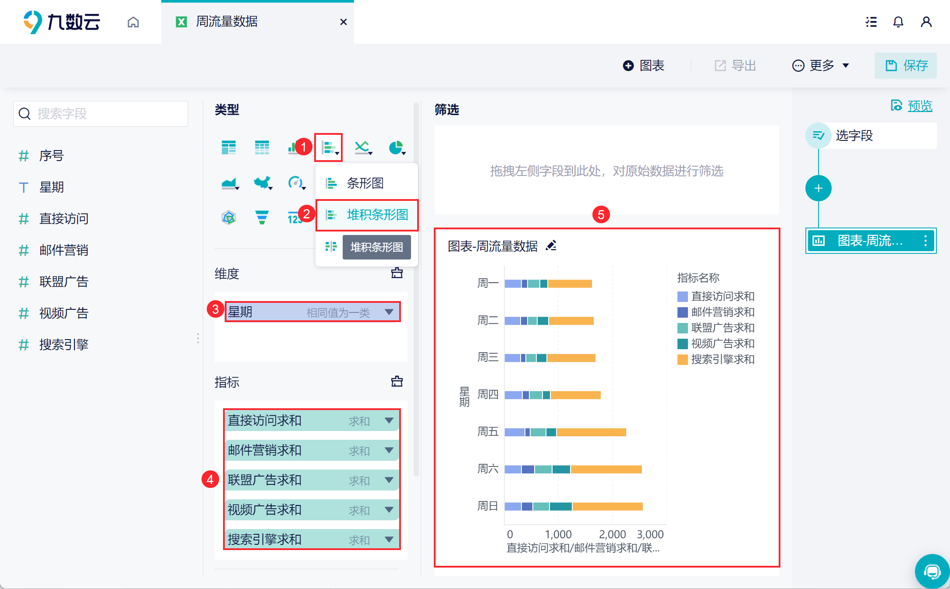Click the 搜索字段 search input
Image resolution: width=950 pixels, height=589 pixels.
(x=101, y=114)
